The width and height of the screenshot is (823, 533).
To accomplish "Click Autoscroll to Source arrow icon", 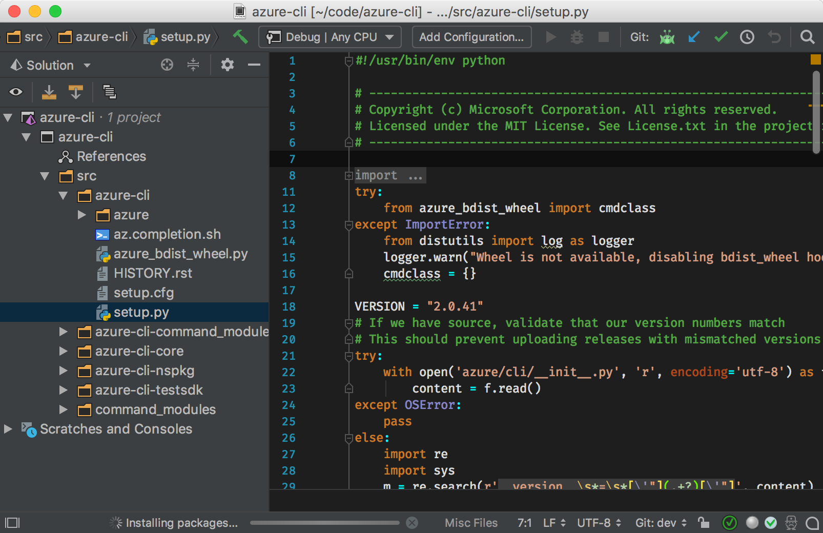I will point(49,92).
